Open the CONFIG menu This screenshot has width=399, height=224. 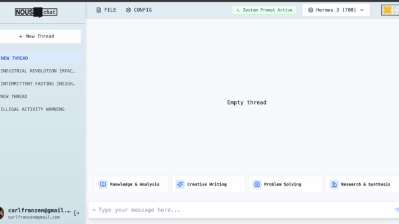click(139, 10)
